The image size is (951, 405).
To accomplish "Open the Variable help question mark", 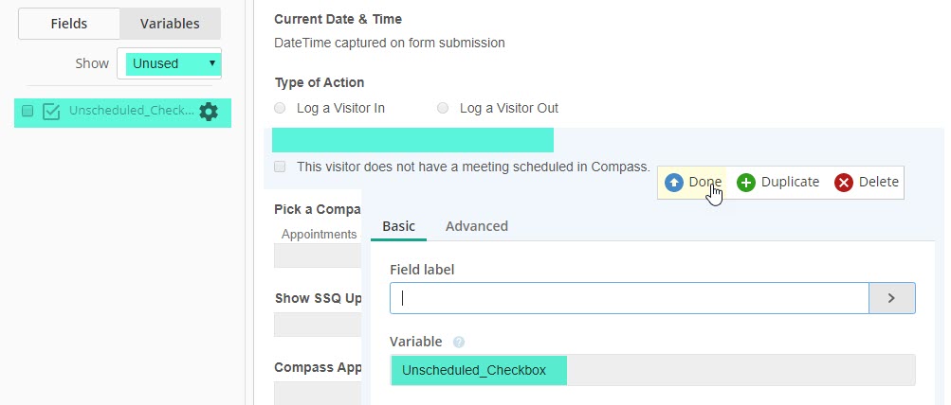I will [x=459, y=342].
